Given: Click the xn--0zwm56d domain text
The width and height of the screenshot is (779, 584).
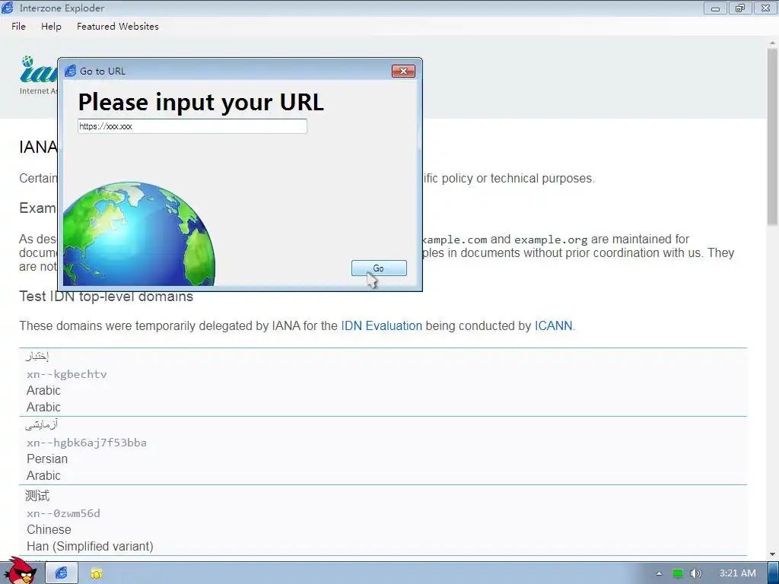Looking at the screenshot, I should (x=63, y=513).
